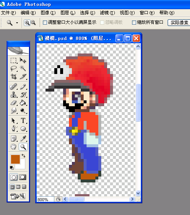
Task: Select the Dodge tool
Action: [x=23, y=111]
